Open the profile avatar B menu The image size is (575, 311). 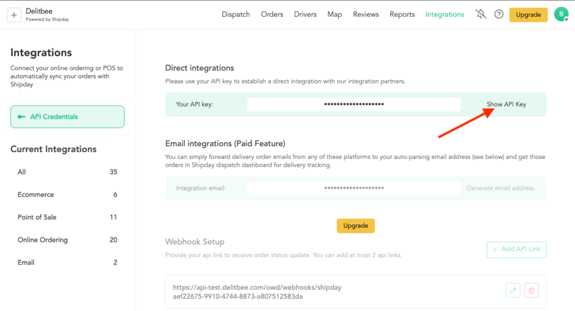(x=561, y=14)
